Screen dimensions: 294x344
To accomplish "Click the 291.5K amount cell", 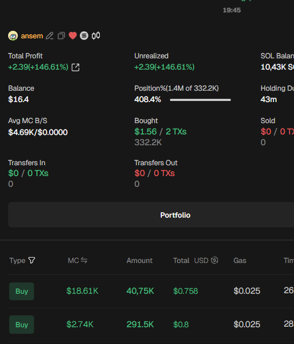I will 140,324.
